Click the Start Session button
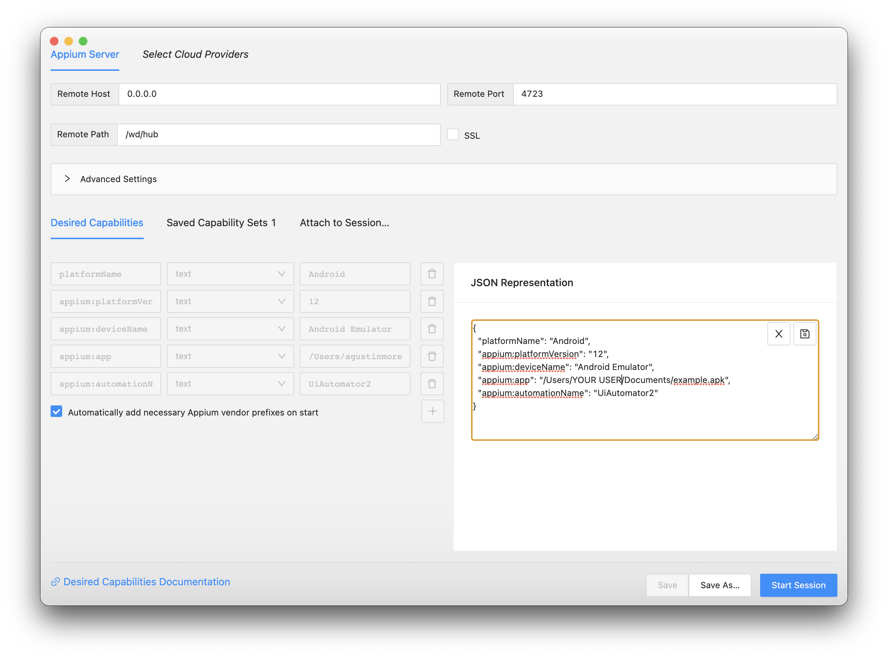Viewport: 888px width, 659px height. click(x=798, y=585)
